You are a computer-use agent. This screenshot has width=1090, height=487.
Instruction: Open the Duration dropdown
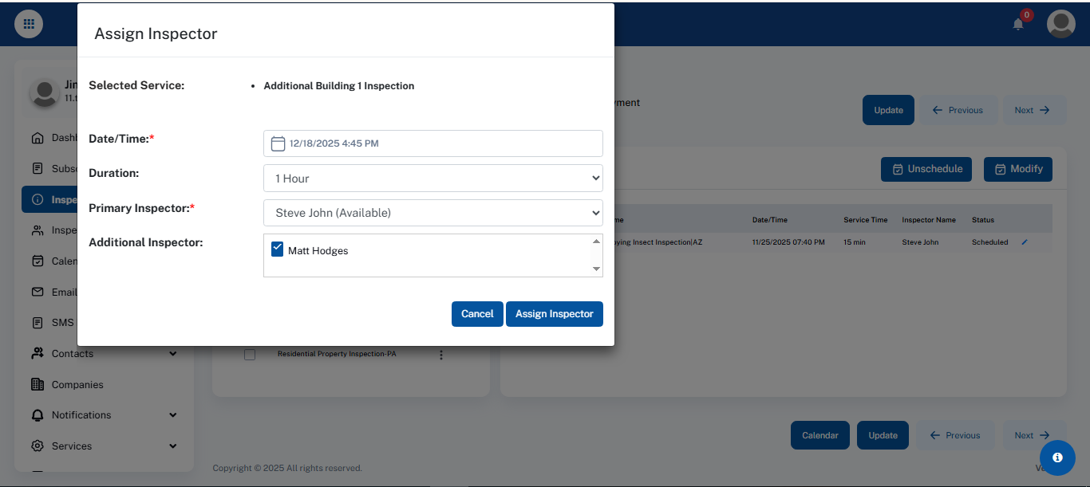pos(432,179)
